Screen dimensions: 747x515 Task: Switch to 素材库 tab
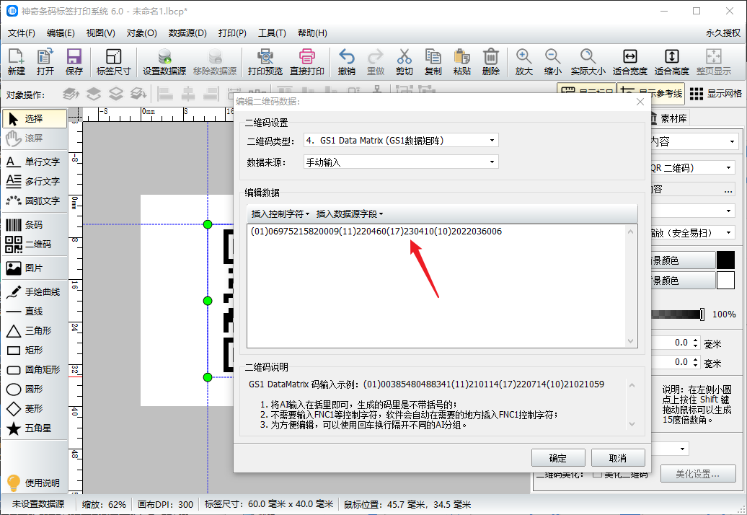[x=669, y=118]
